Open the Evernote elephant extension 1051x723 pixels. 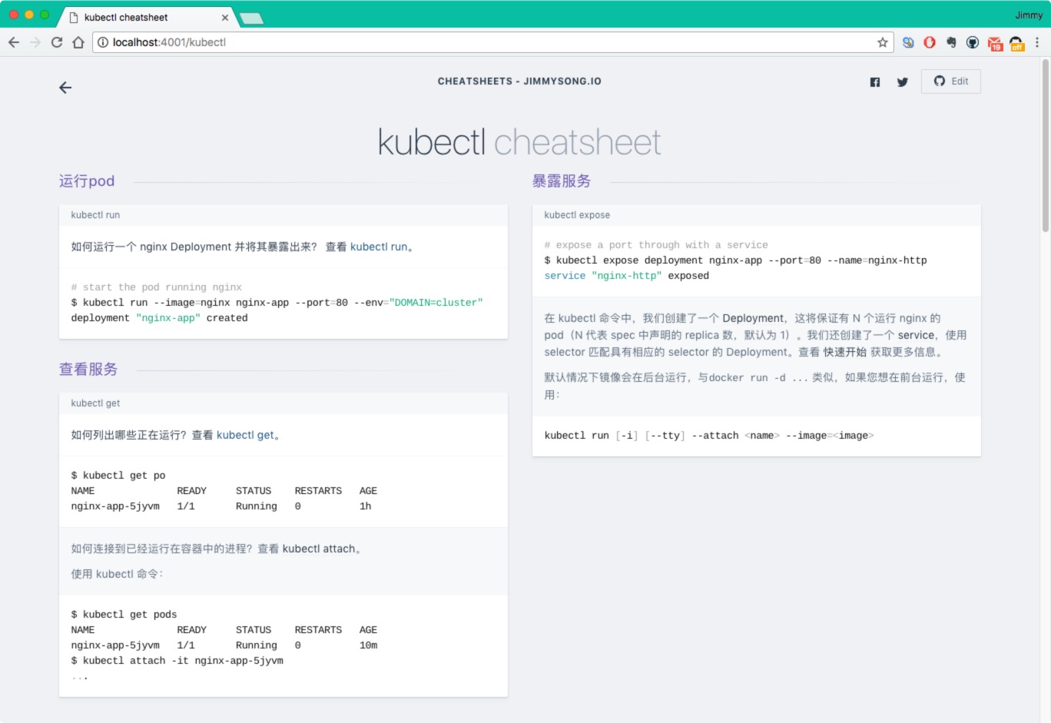[951, 42]
